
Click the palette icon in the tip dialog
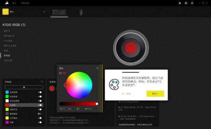pyautogui.click(x=114, y=84)
